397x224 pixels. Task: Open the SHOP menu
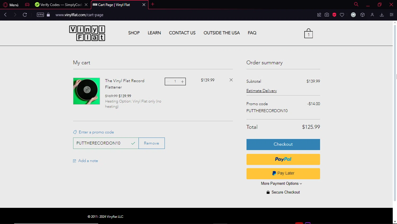pyautogui.click(x=134, y=33)
